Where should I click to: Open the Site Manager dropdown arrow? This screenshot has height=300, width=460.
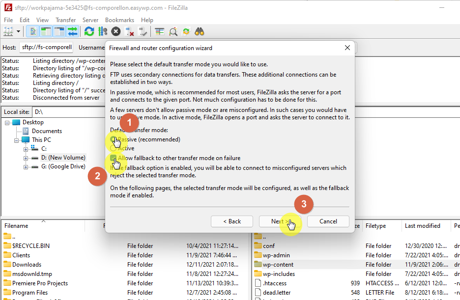pyautogui.click(x=19, y=31)
